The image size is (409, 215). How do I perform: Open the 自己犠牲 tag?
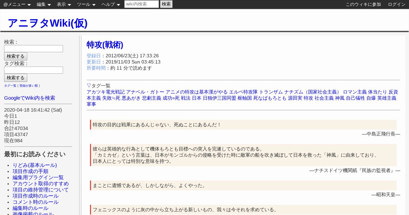[x=355, y=98]
